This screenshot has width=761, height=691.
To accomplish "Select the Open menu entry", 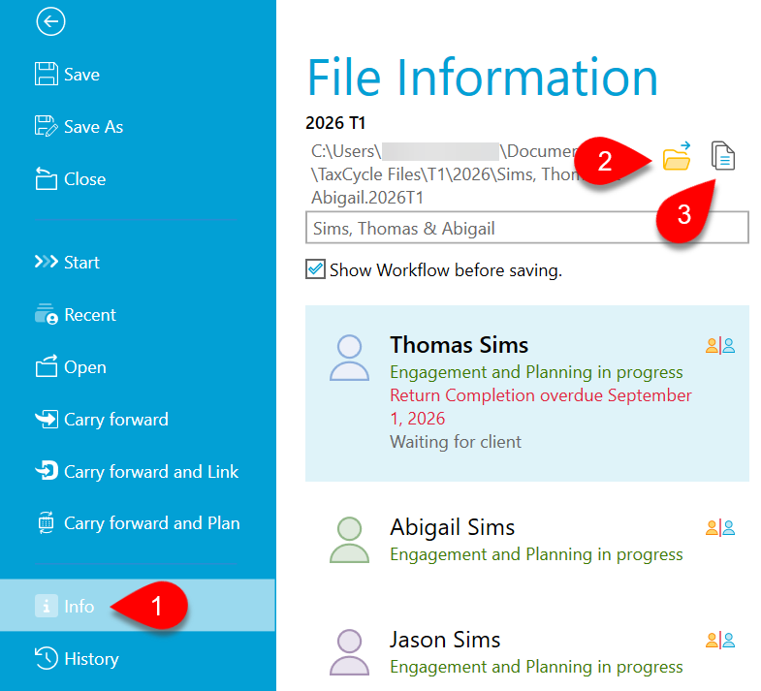I will (x=138, y=367).
